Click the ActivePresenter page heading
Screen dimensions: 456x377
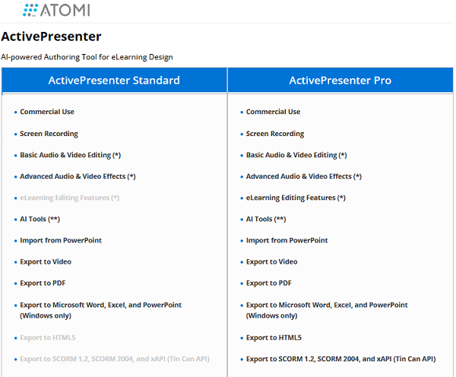[52, 36]
